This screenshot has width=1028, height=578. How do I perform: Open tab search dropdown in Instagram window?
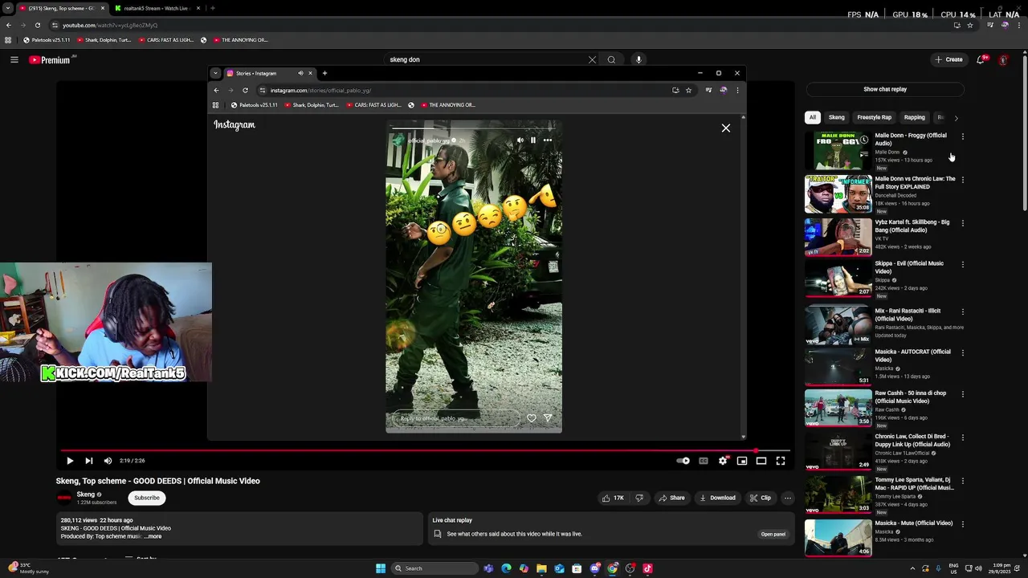pos(215,73)
